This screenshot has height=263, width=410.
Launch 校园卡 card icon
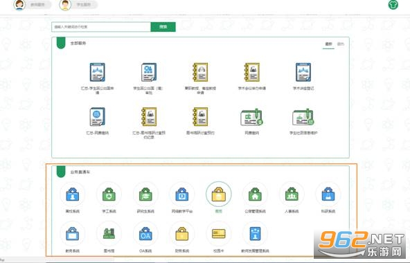point(219,234)
